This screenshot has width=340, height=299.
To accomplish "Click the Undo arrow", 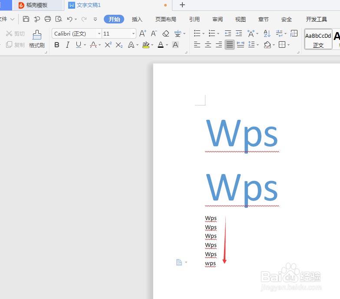I will tap(69, 19).
